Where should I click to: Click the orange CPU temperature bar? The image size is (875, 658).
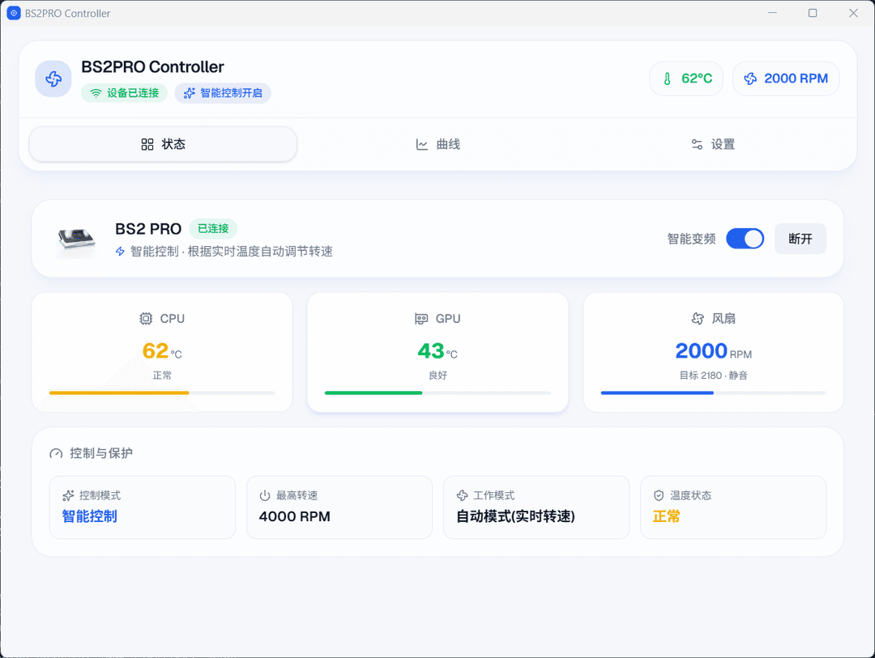[119, 393]
